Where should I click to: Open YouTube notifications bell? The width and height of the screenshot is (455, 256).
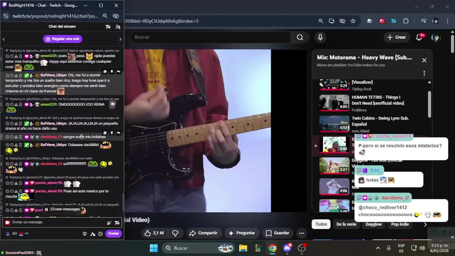(419, 37)
